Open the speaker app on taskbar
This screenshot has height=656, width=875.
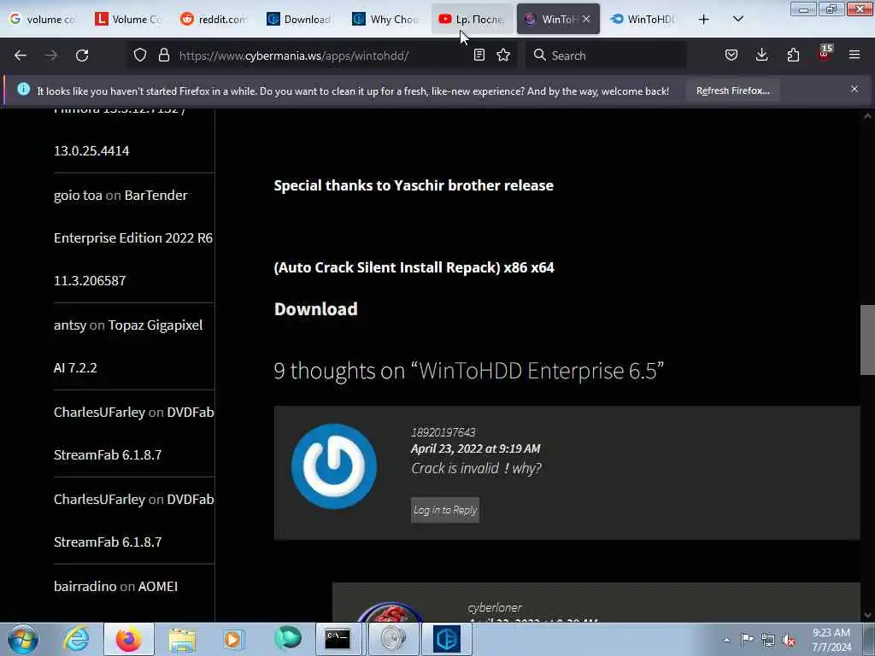pos(393,639)
